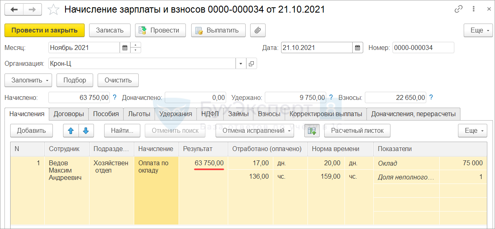495x229 pixels.
Task: Open calendar picker for Дата field
Action: pyautogui.click(x=358, y=48)
